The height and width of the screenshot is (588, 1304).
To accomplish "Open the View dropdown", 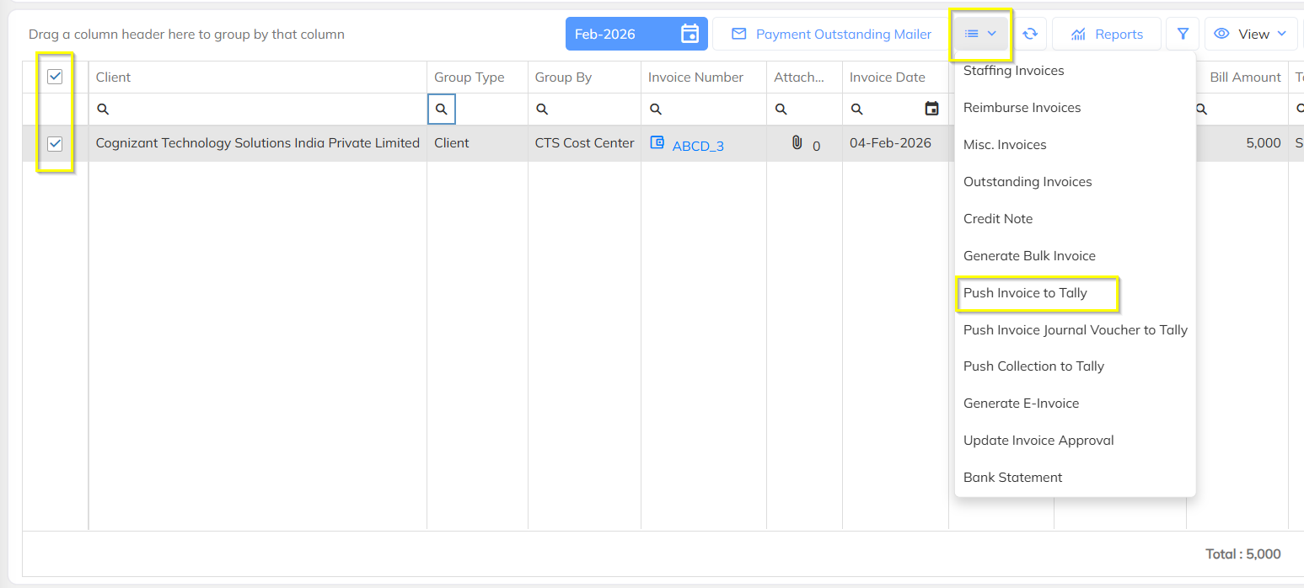I will coord(1253,35).
